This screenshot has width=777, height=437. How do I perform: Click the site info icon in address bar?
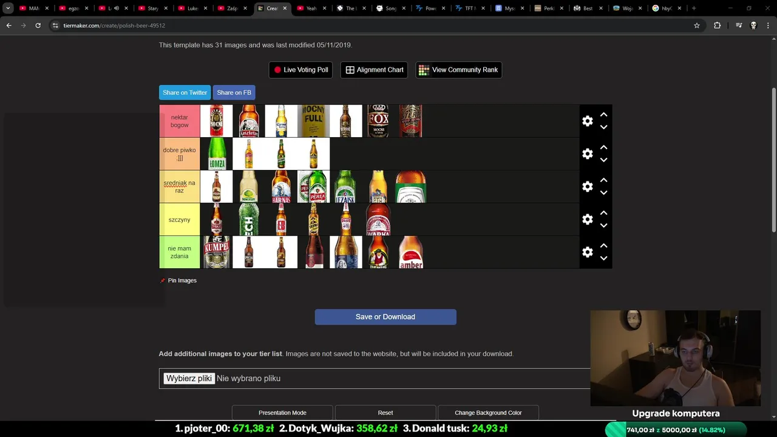(x=55, y=25)
